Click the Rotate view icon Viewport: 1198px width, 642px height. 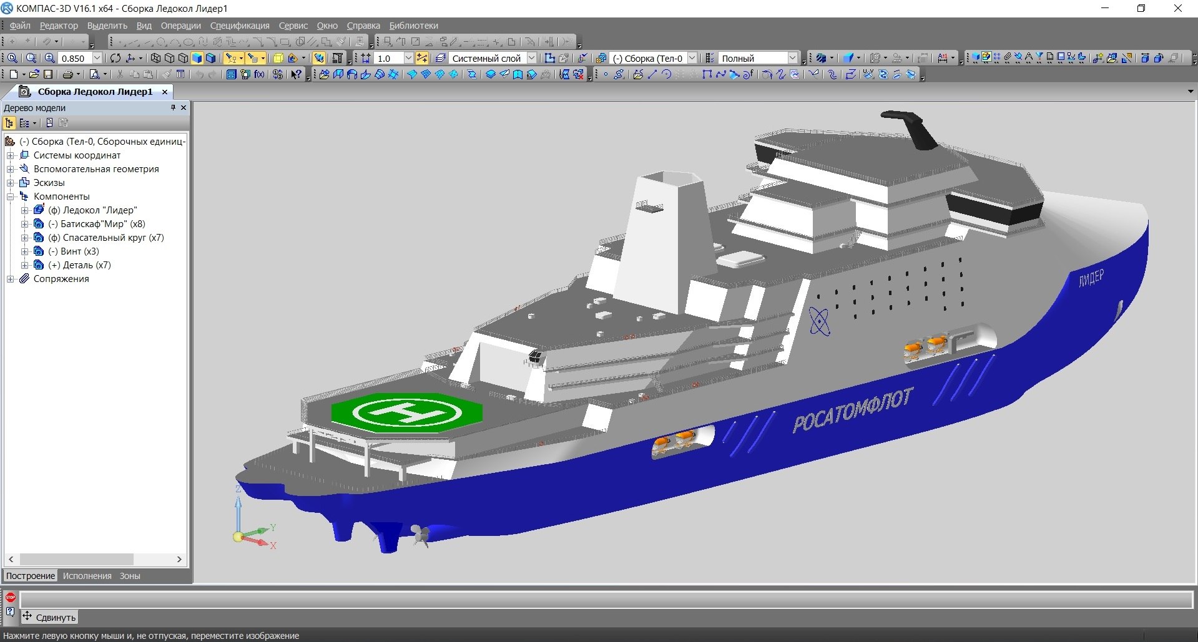point(115,58)
